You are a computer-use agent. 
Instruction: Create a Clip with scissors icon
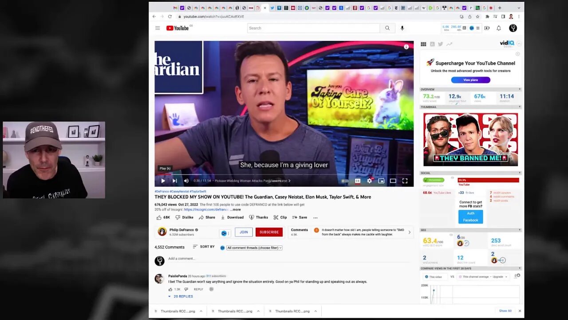(280, 217)
